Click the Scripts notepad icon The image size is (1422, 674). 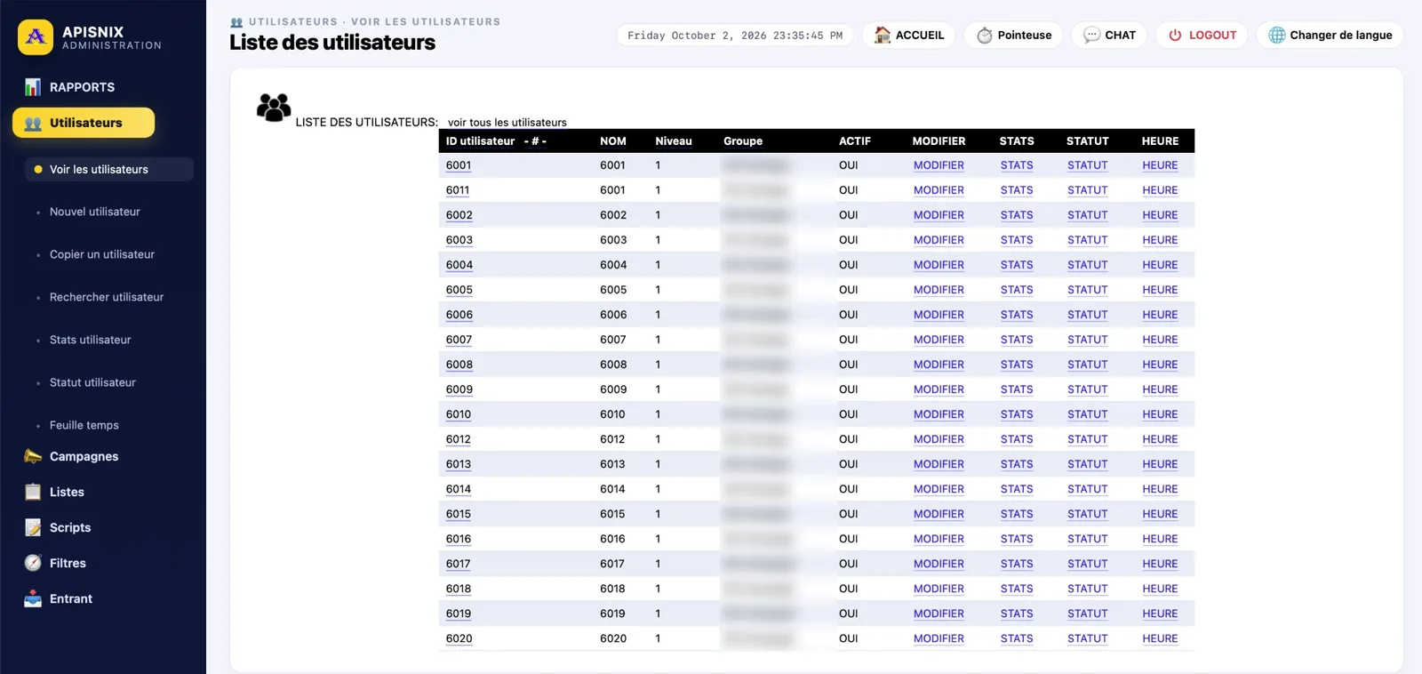[33, 527]
